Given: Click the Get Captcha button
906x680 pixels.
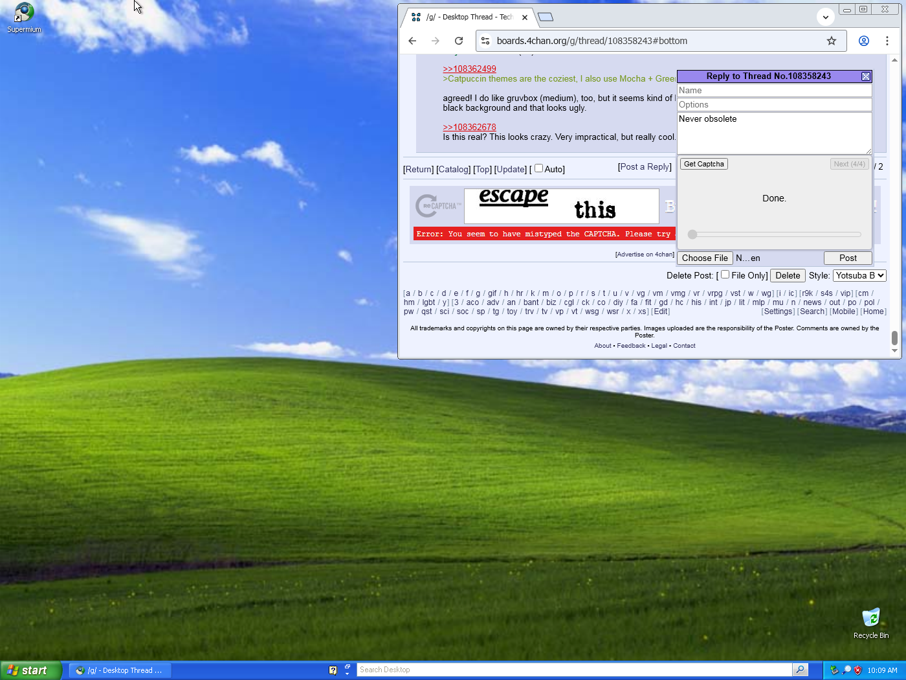Looking at the screenshot, I should [x=704, y=164].
